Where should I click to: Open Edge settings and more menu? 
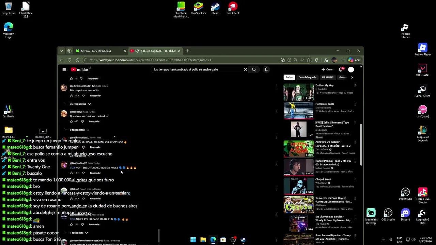click(342, 60)
